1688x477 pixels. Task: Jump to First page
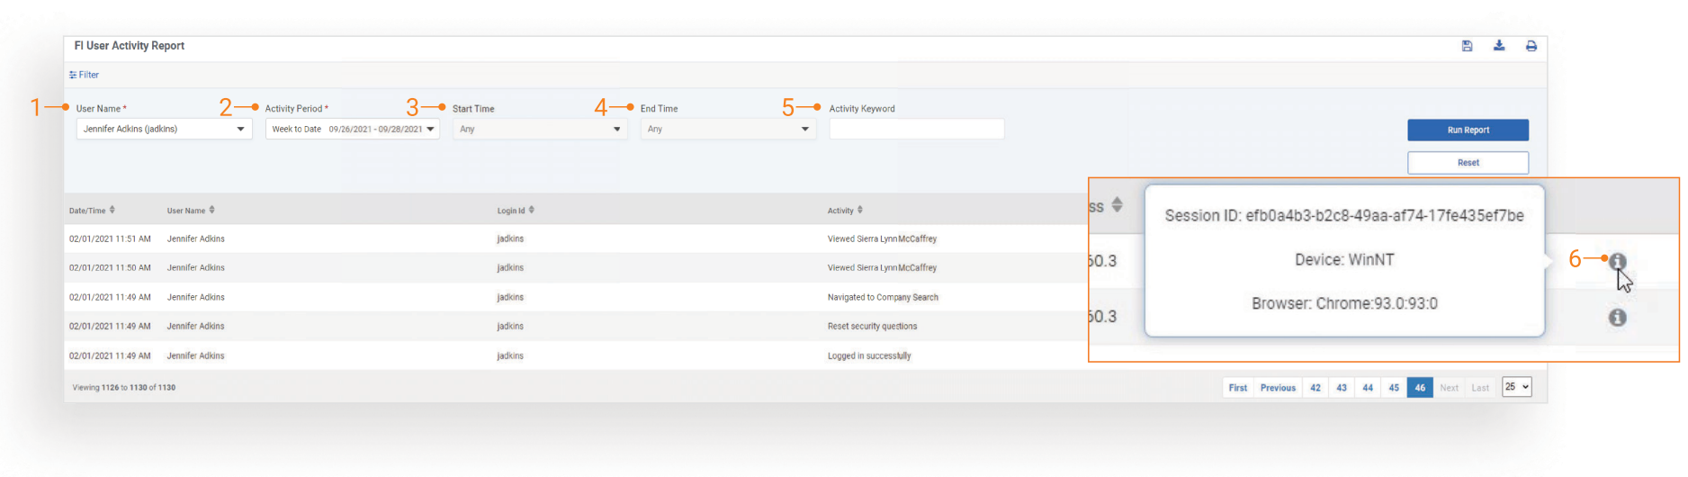(1238, 388)
